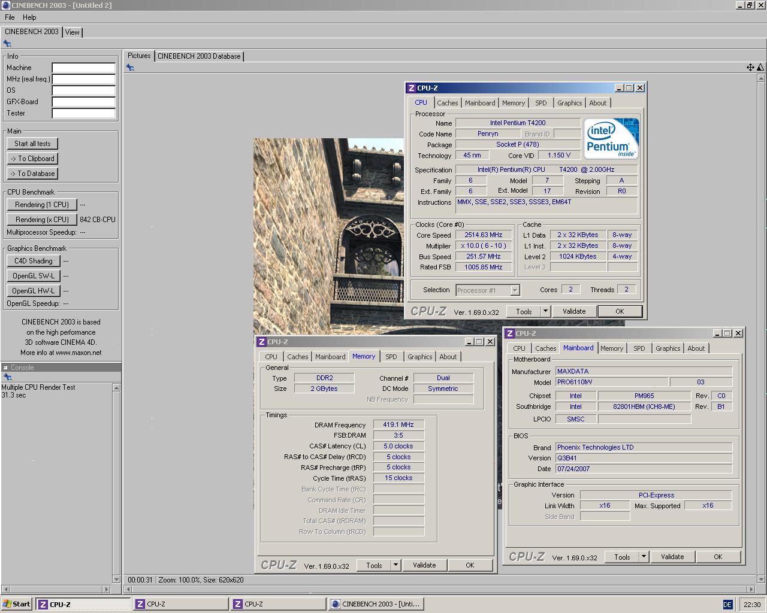The width and height of the screenshot is (767, 613).
Task: Click the Z icon in CPU-Z Memory window title
Action: point(262,342)
